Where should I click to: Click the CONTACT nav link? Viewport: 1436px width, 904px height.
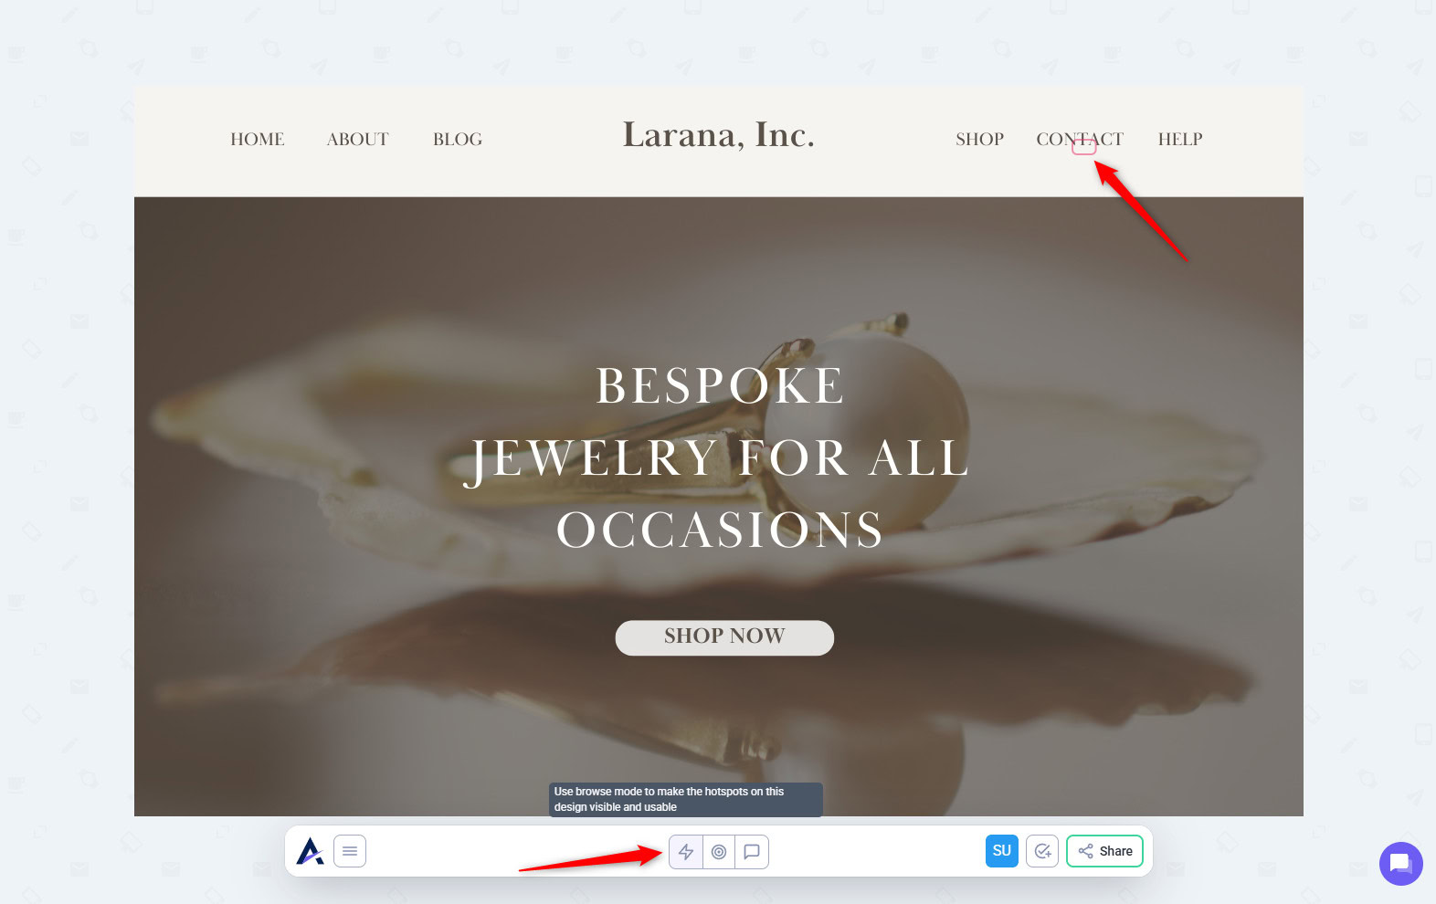pyautogui.click(x=1080, y=139)
